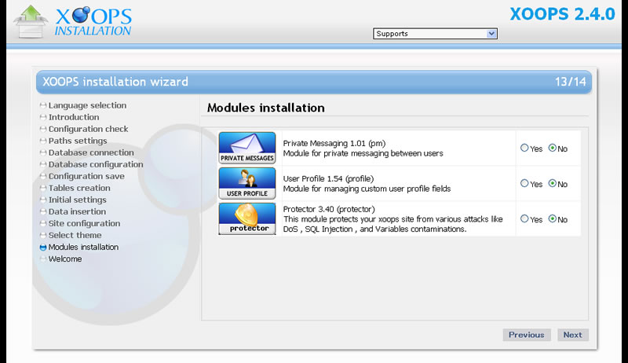Image resolution: width=628 pixels, height=363 pixels.
Task: Click the 13/14 step counter
Action: 571,82
